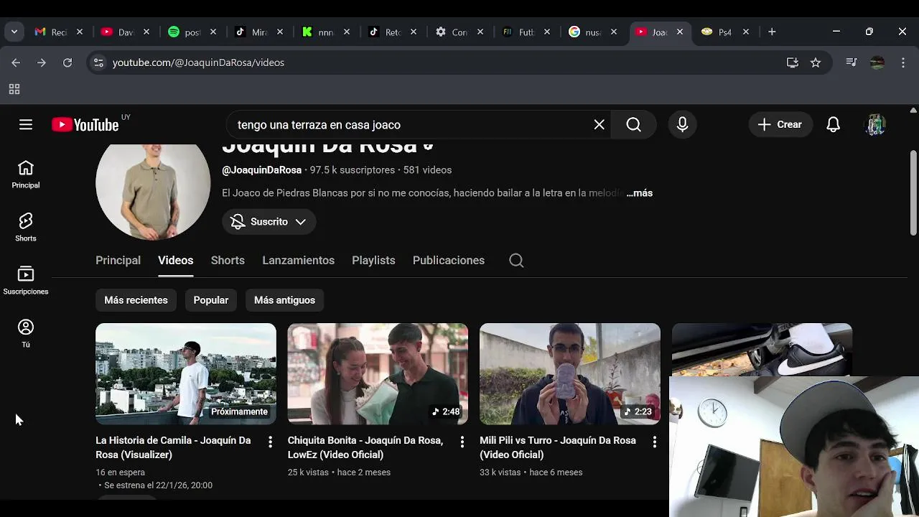Screen dimensions: 919x517
Task: Go forward with the browser forward arrow
Action: (x=42, y=63)
